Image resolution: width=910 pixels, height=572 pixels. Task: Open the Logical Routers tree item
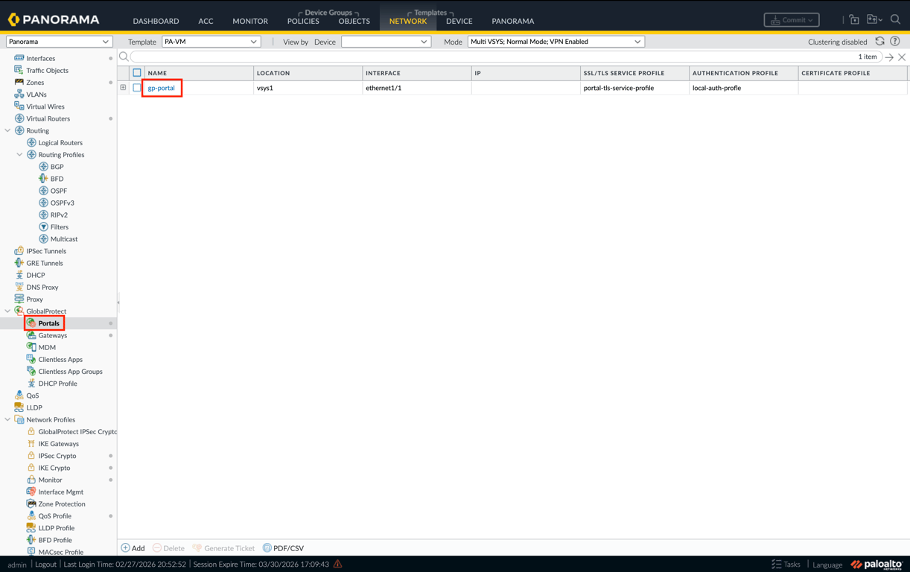click(x=60, y=143)
